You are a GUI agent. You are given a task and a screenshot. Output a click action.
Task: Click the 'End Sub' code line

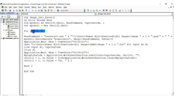click(29, 71)
